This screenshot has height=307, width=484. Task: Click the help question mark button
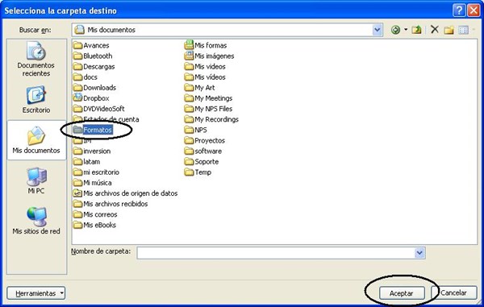point(459,10)
